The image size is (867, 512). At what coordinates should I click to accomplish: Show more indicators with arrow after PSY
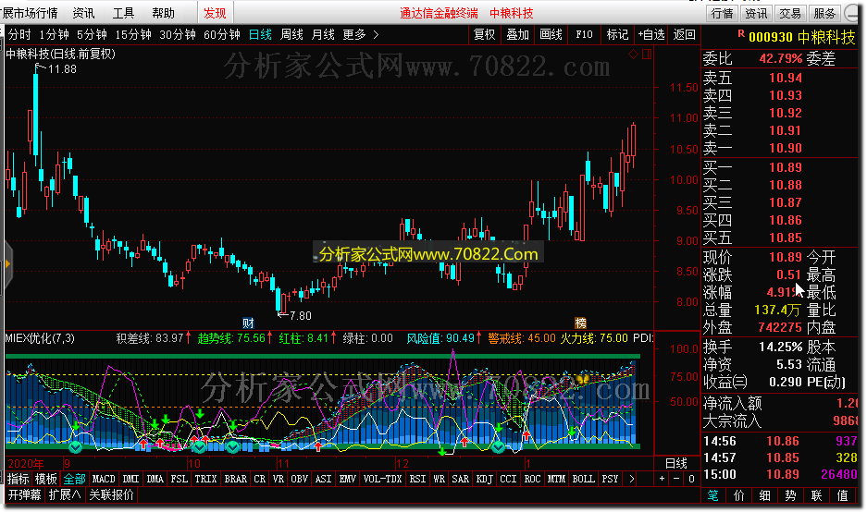(631, 479)
